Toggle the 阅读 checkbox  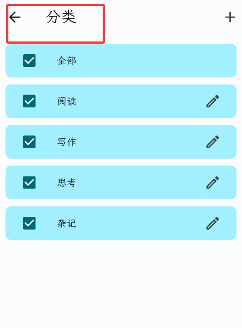pyautogui.click(x=29, y=101)
